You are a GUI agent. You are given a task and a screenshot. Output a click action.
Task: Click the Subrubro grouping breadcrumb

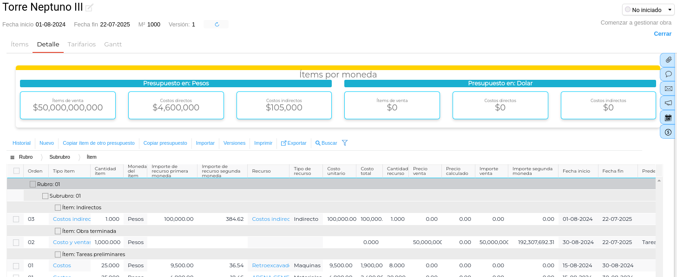59,157
